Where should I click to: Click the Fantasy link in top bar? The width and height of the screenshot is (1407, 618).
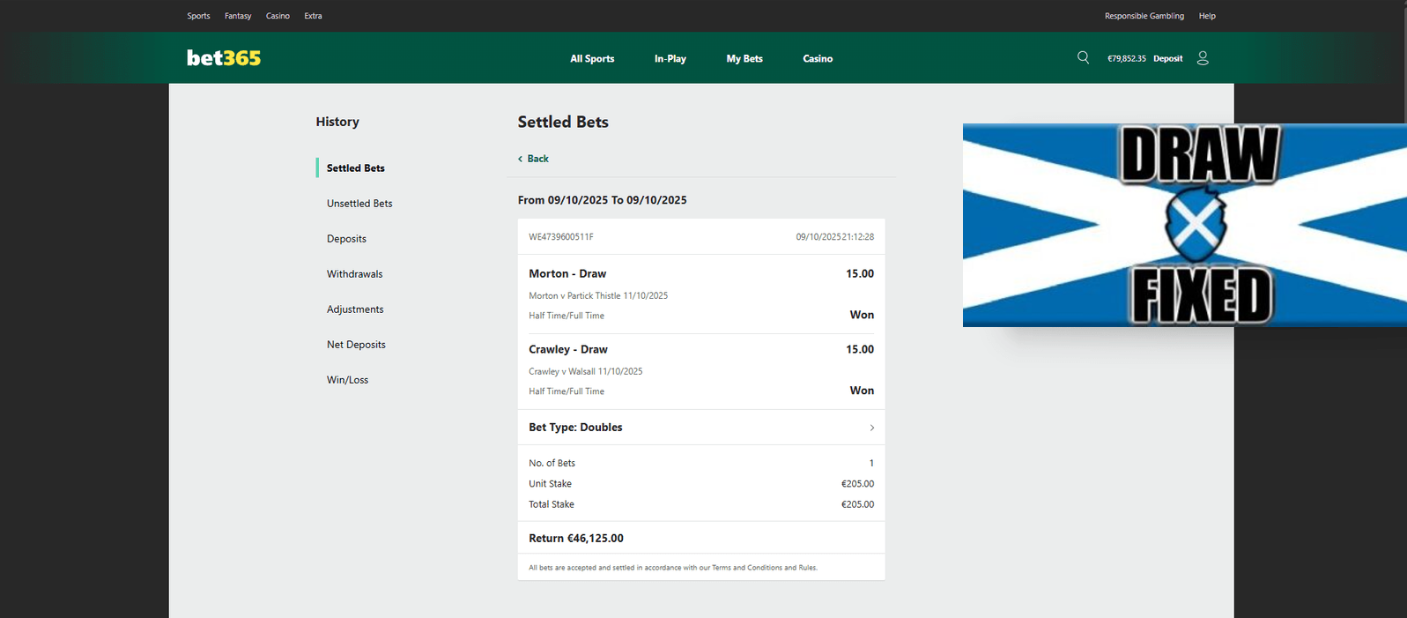coord(238,16)
